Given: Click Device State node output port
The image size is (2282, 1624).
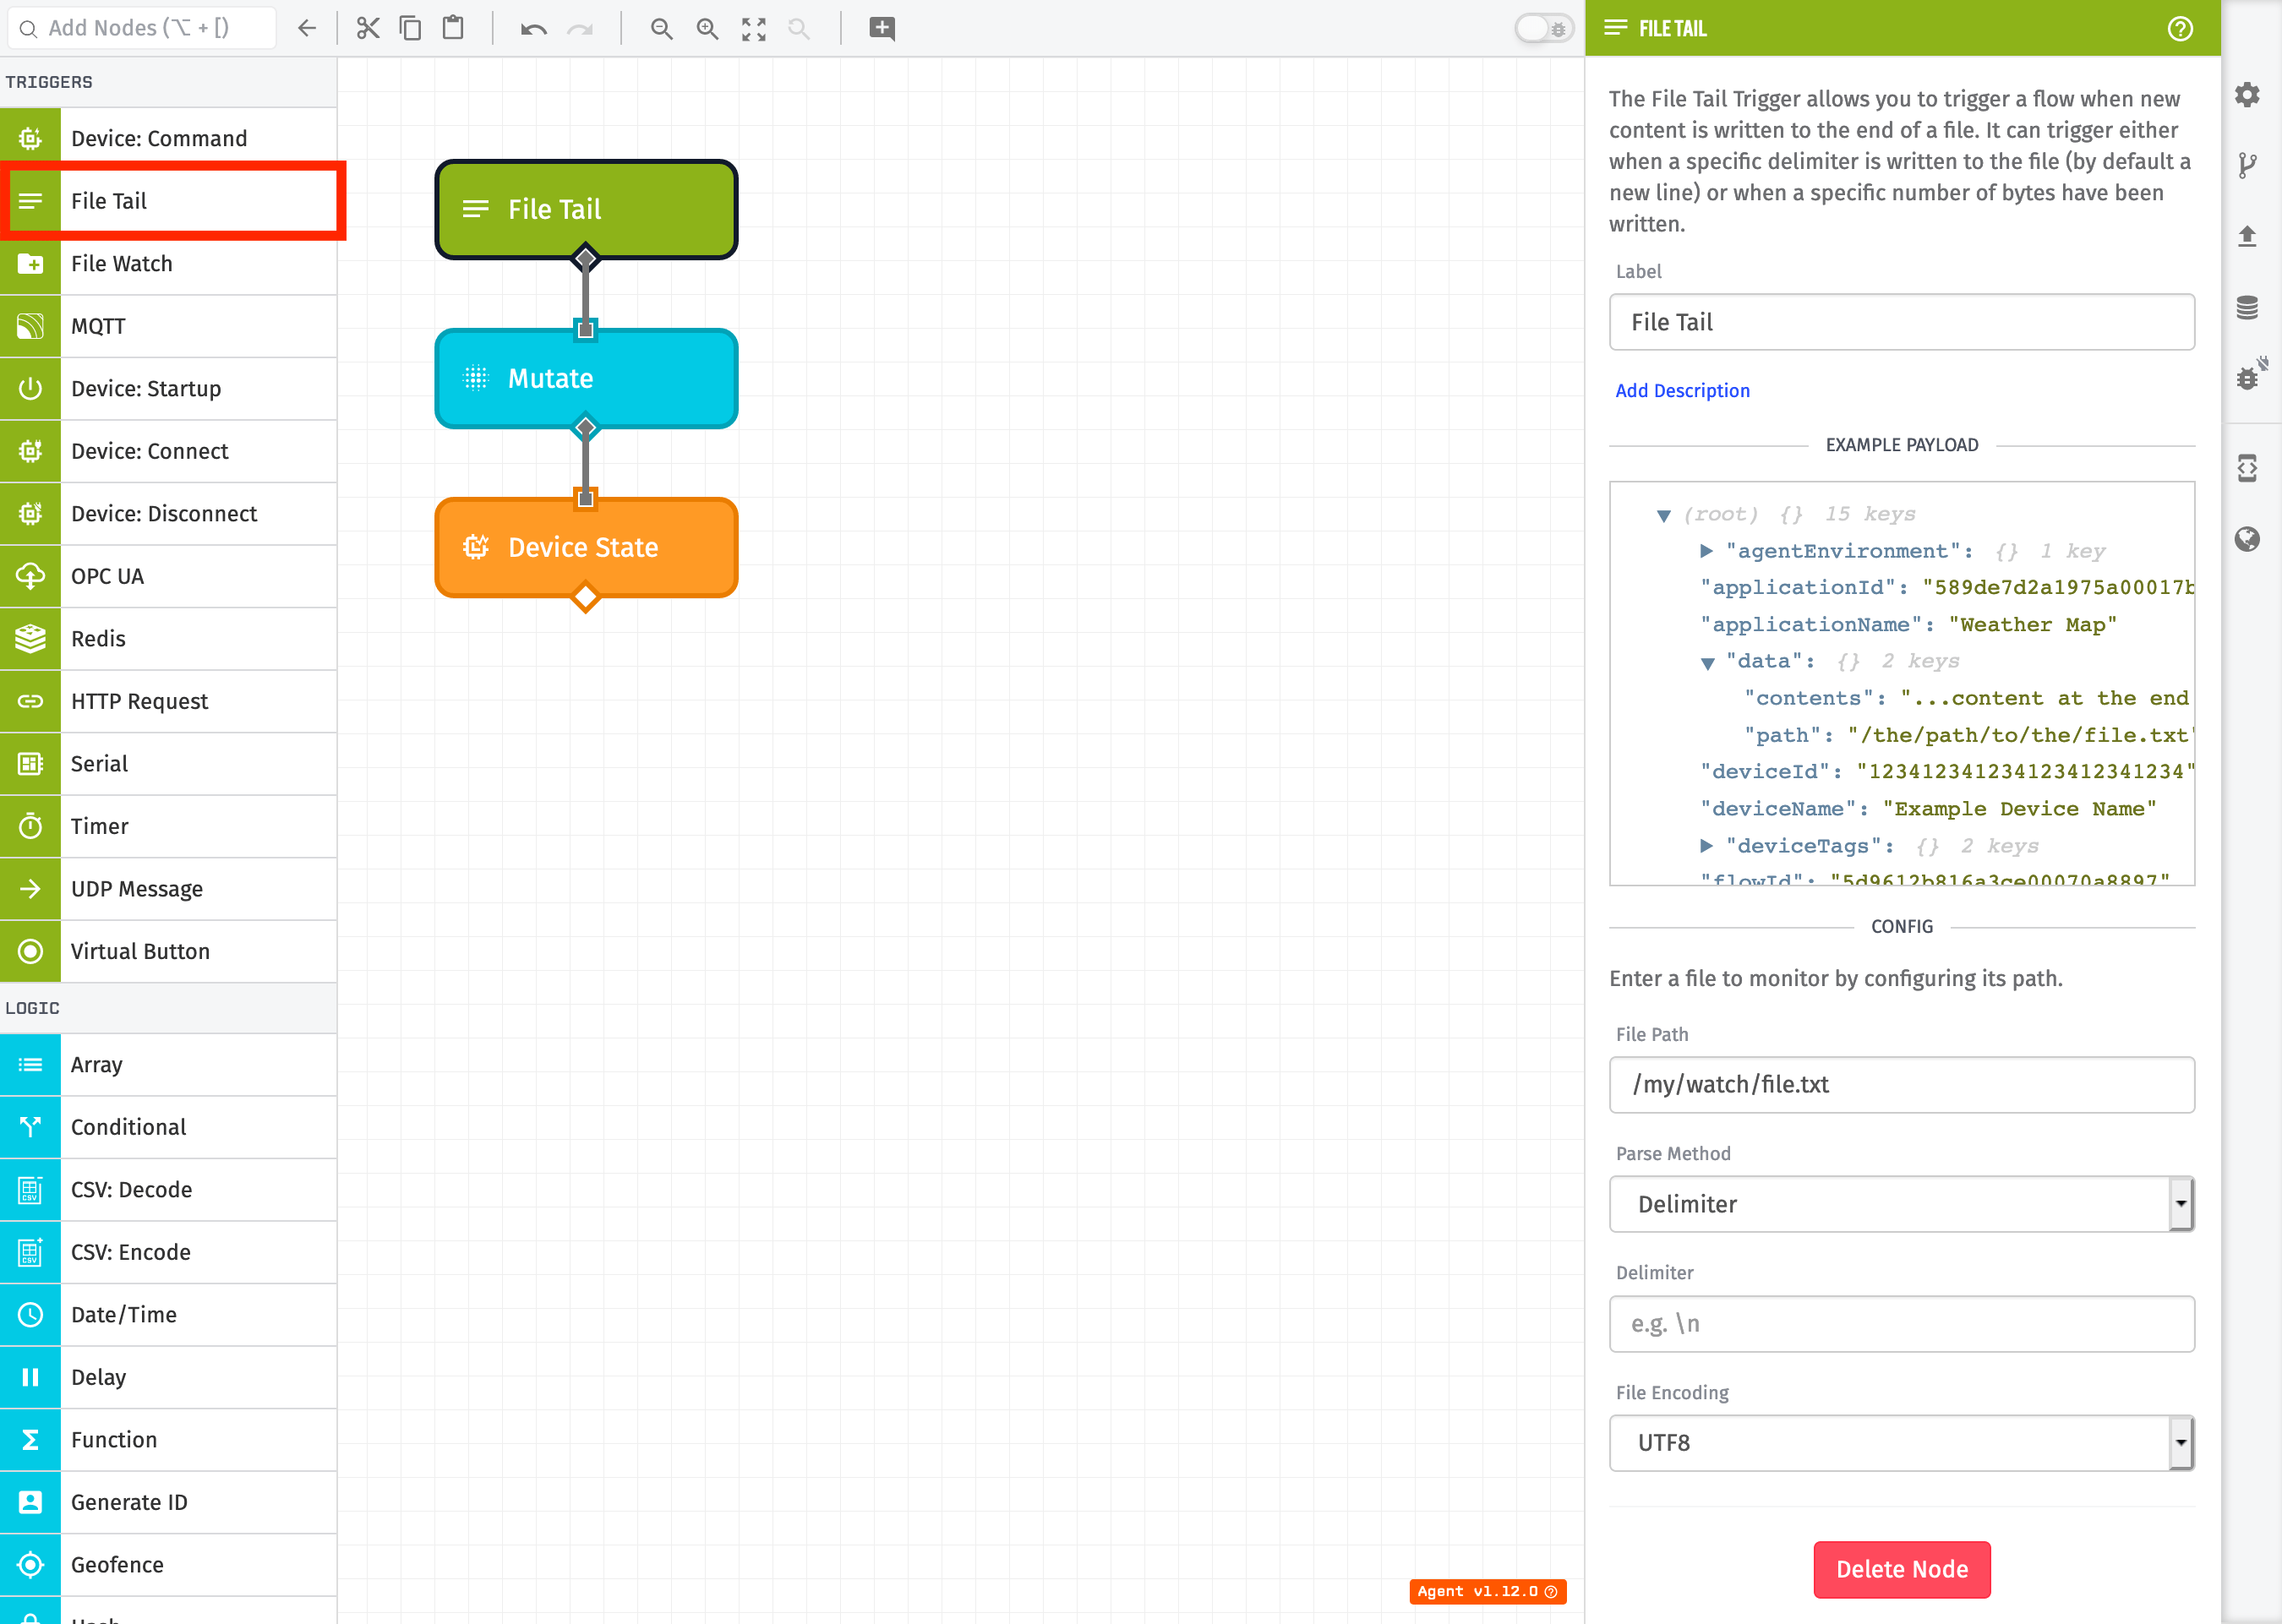Looking at the screenshot, I should 586,598.
